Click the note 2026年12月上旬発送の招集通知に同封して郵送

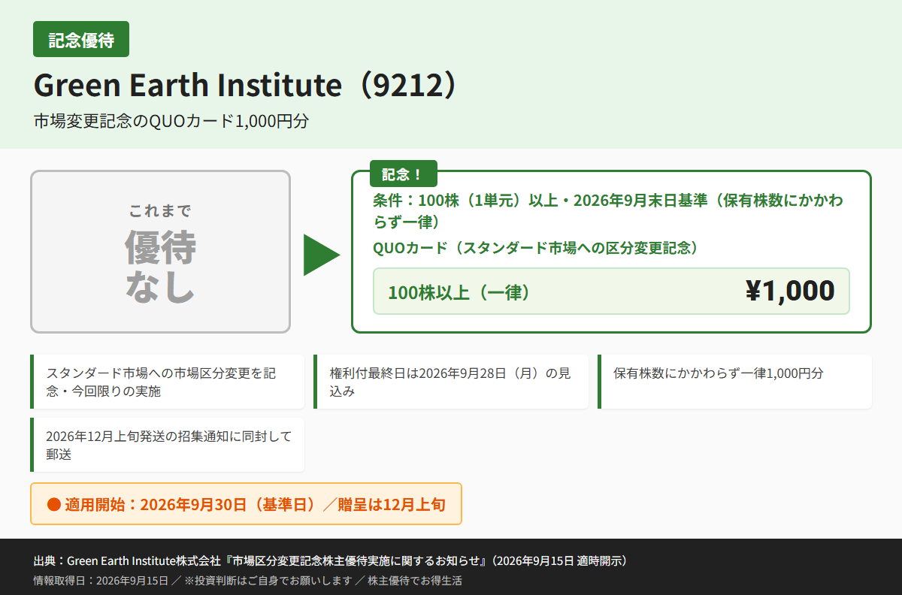(168, 445)
